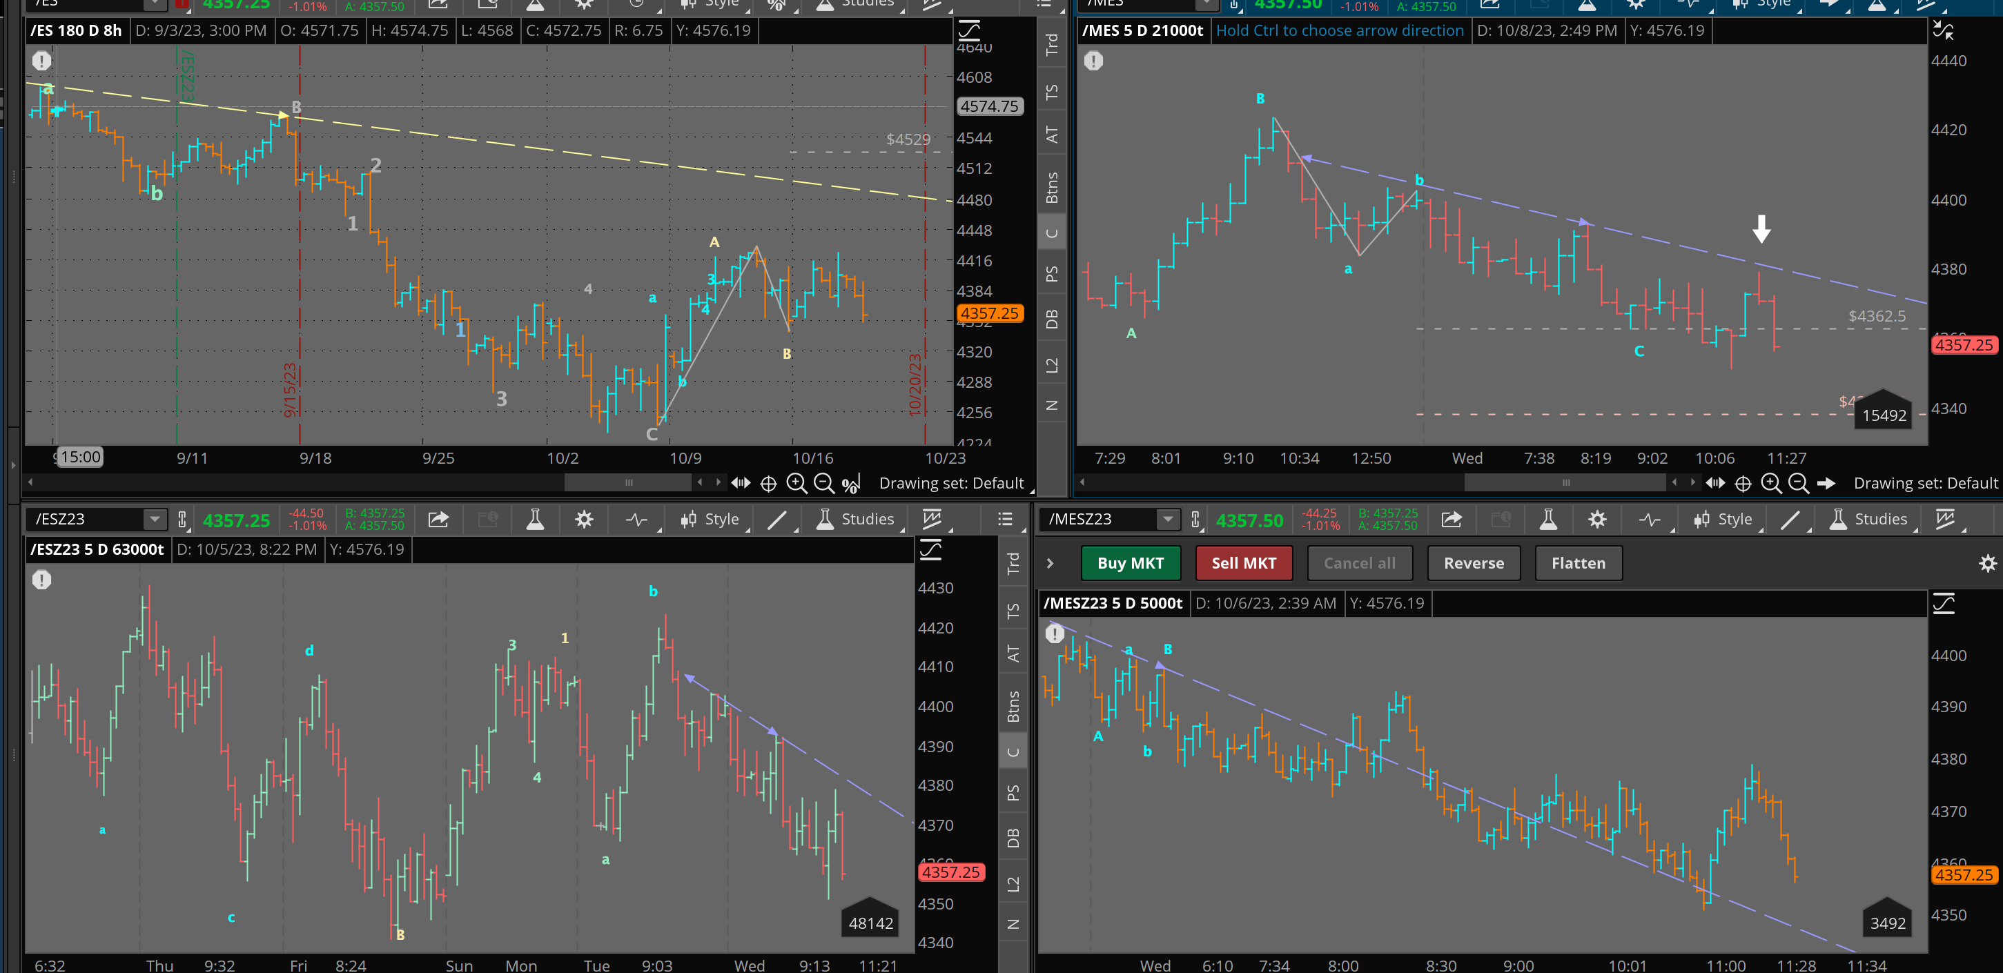
Task: Open the TS sidebar tab of the /ES 180 D chart
Action: [x=1052, y=92]
